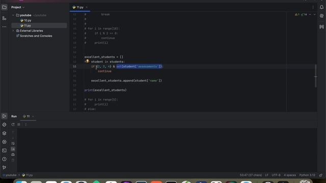
Task: Open 4 spaces indent selector
Action: pos(290,175)
